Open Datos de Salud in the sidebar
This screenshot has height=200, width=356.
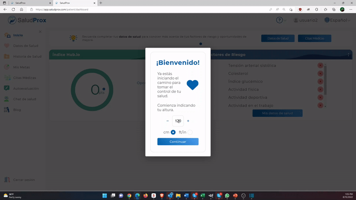click(26, 46)
